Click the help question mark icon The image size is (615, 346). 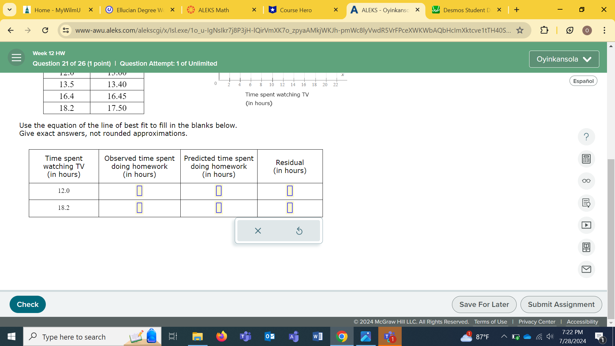click(x=586, y=136)
